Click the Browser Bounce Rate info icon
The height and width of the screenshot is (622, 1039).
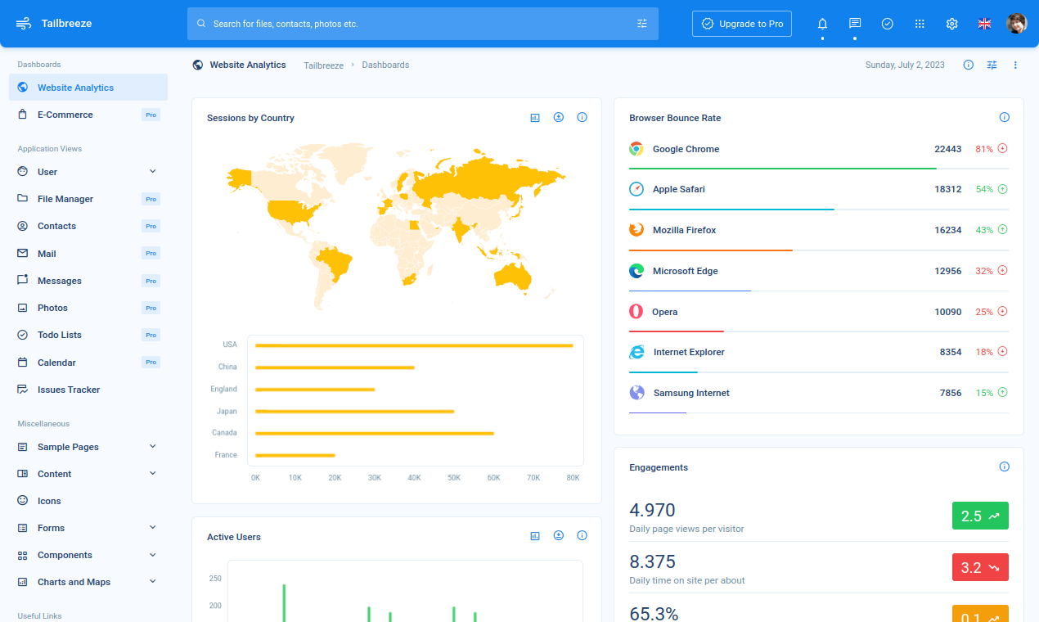(1005, 118)
